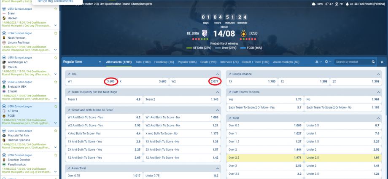Open the Goals (198) tab

tap(208, 62)
